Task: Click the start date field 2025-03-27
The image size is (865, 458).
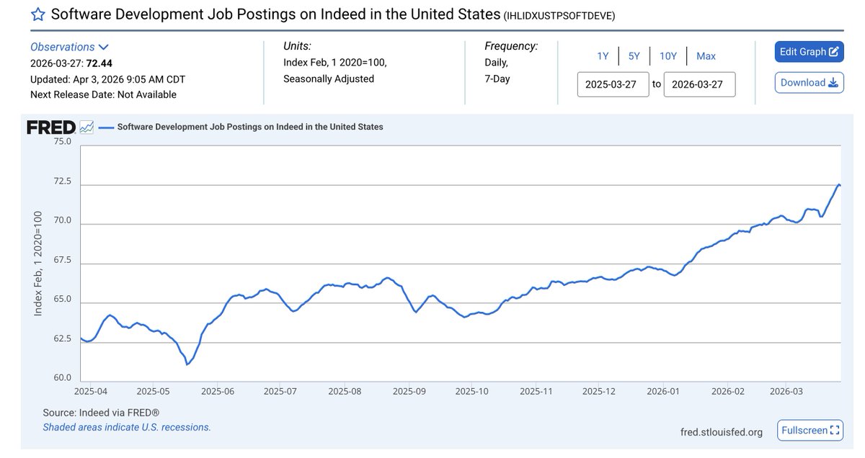Action: 613,84
